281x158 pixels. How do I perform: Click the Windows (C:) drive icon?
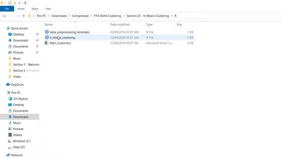[x=10, y=141]
